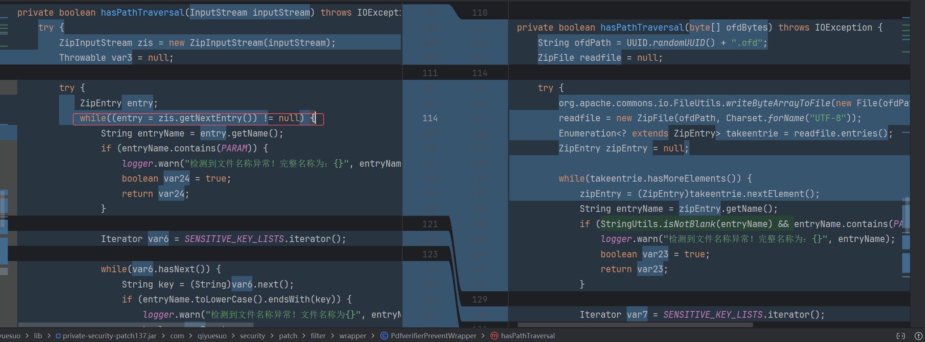Click the chevron before the hasPathTraversal breadcrumb

(483, 336)
